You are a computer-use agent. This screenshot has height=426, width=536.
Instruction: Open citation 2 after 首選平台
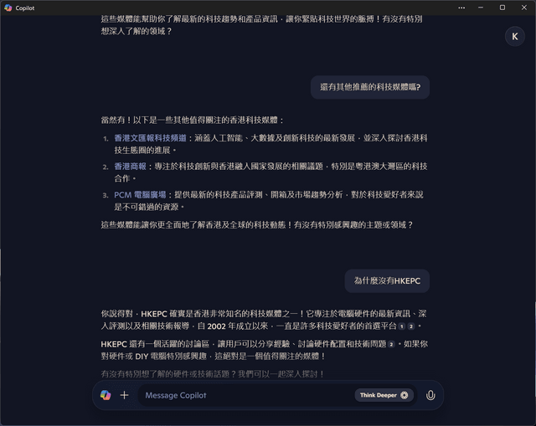coord(411,326)
